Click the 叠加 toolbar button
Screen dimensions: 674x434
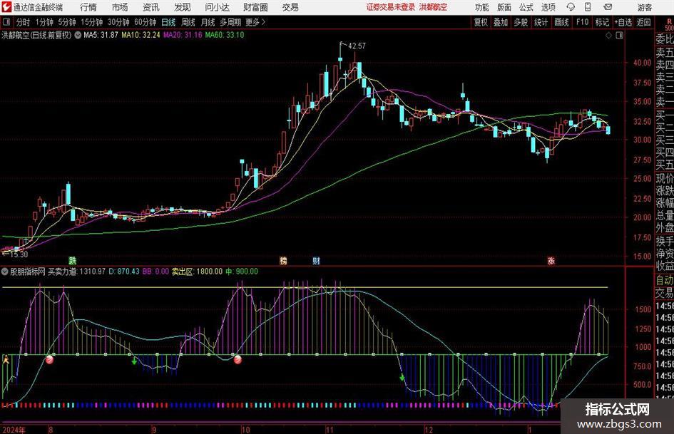[x=501, y=22]
